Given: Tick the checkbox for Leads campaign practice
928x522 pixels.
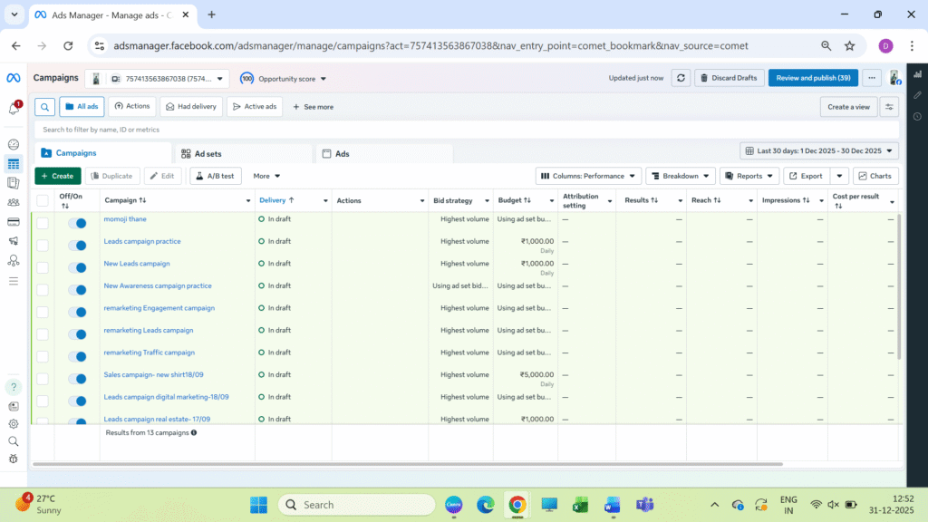Looking at the screenshot, I should 43,246.
